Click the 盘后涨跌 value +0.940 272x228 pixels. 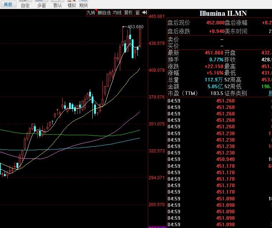click(217, 31)
